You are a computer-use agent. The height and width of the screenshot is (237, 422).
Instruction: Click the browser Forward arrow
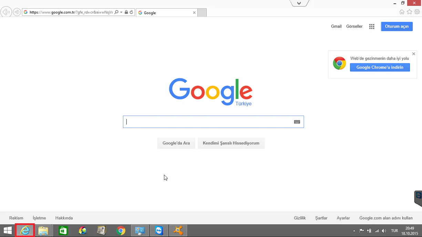coord(17,12)
